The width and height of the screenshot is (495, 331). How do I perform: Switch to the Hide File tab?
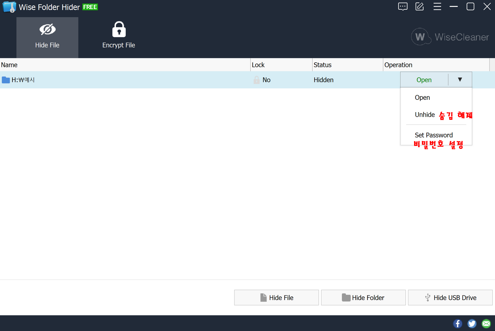point(47,37)
